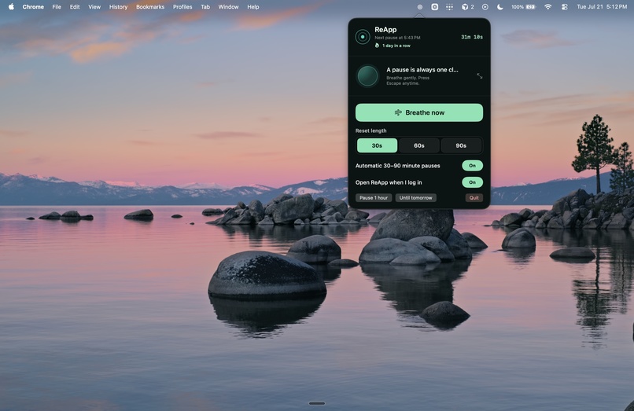Click the 'Reset length' label
Image resolution: width=634 pixels, height=411 pixels.
tap(370, 130)
